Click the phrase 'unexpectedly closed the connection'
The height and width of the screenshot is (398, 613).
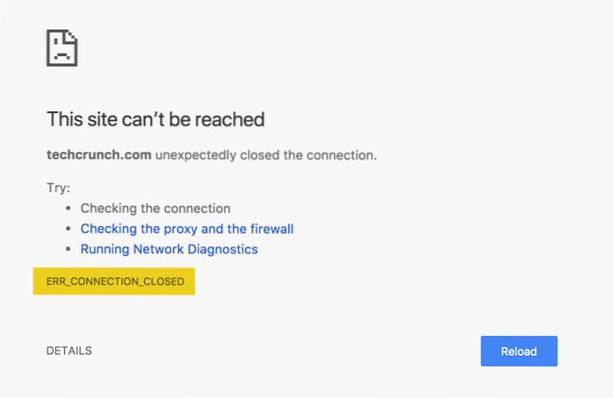click(x=266, y=155)
